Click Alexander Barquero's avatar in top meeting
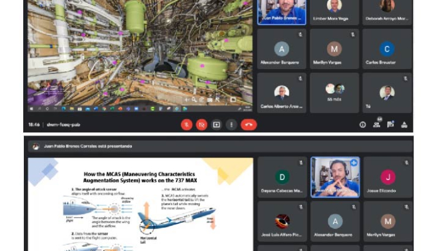440x251 pixels. [282, 49]
